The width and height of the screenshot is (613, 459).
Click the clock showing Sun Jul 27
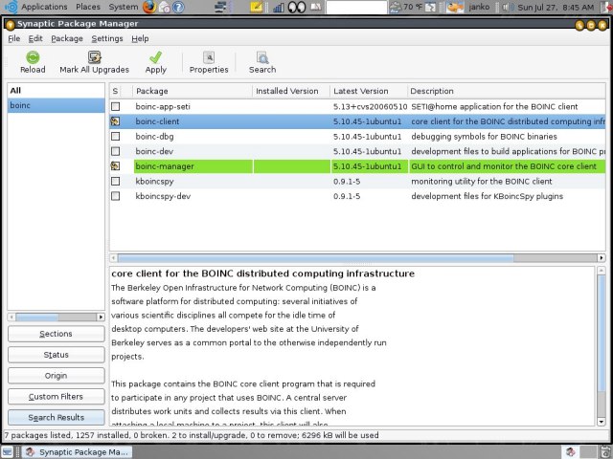point(556,7)
